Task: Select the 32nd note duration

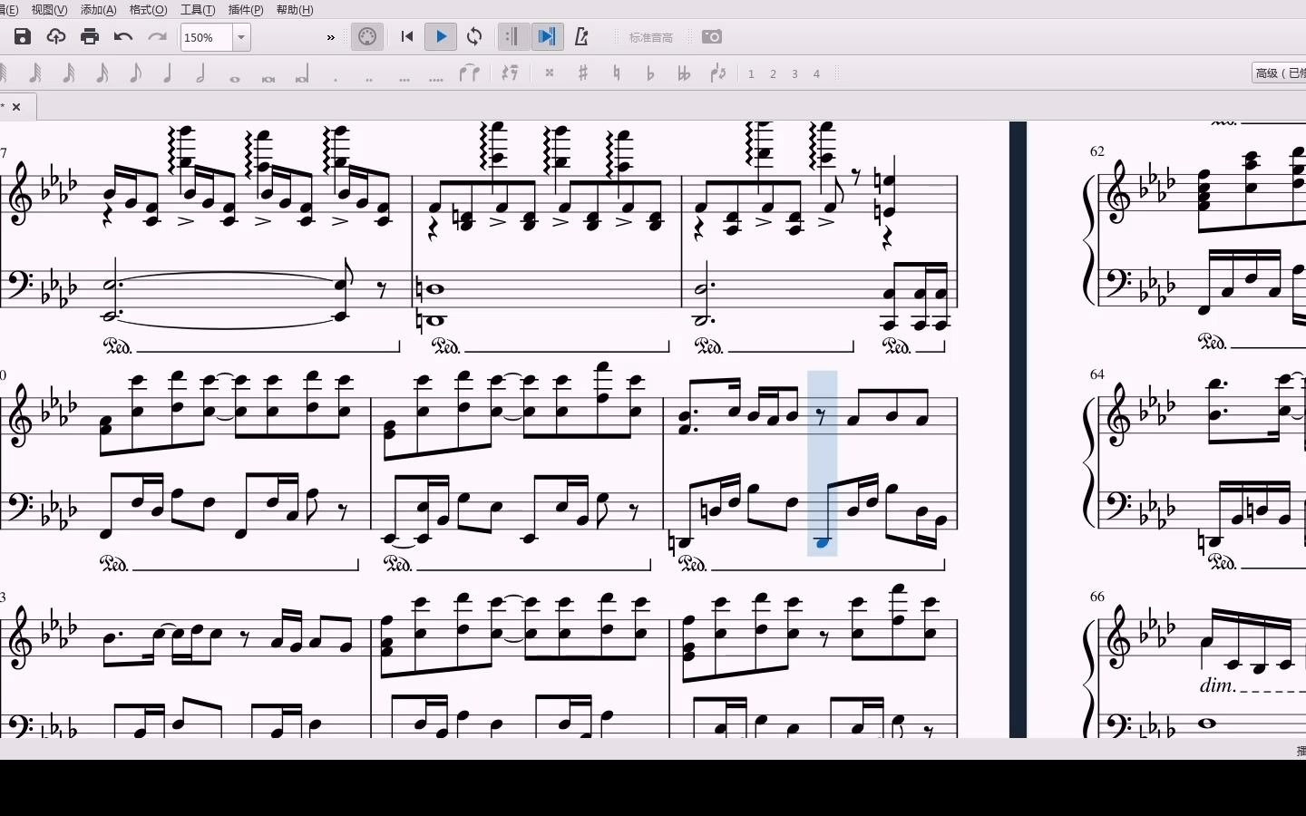Action: click(x=69, y=73)
